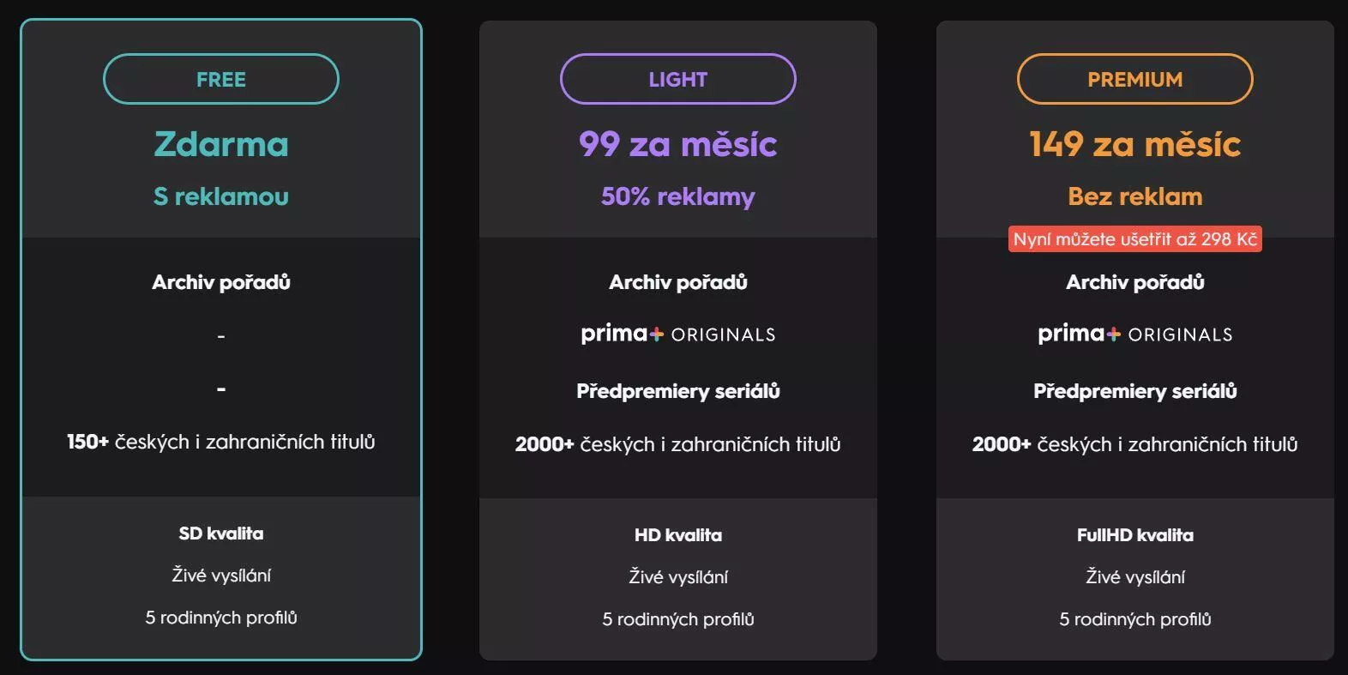Click 'S reklamou' text in FREE card

(221, 196)
